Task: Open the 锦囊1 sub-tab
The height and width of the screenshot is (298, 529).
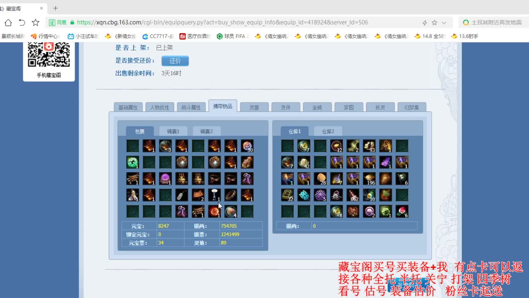Action: 173,131
